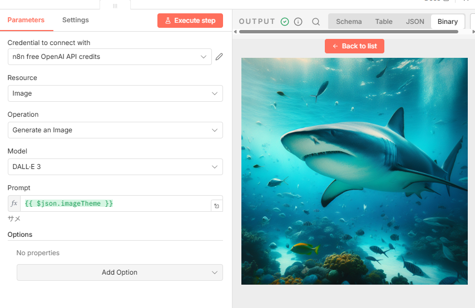Click the generated shark image
Image resolution: width=475 pixels, height=308 pixels.
click(x=354, y=171)
